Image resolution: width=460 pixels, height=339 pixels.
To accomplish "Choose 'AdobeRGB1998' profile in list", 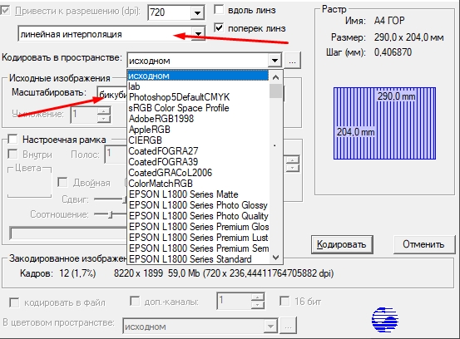I will pyautogui.click(x=161, y=119).
